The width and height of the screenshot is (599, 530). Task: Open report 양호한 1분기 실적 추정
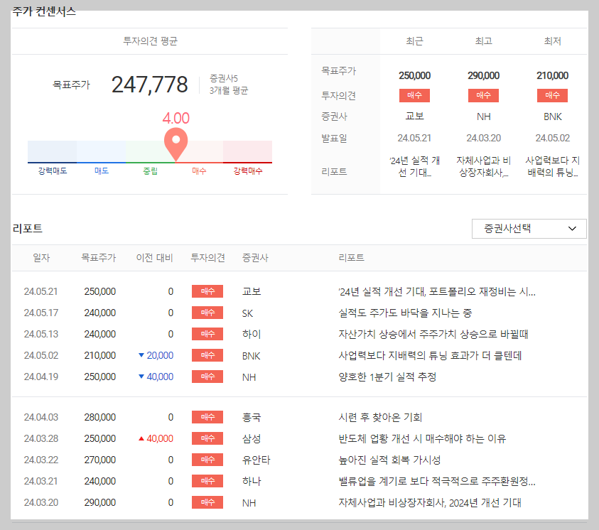387,377
